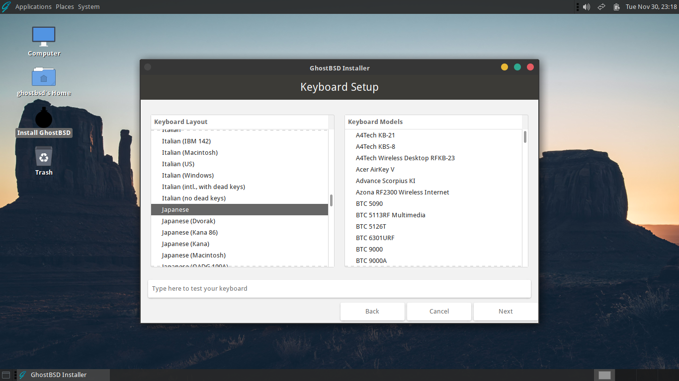Click the date and time clock
The image size is (679, 381).
[651, 7]
